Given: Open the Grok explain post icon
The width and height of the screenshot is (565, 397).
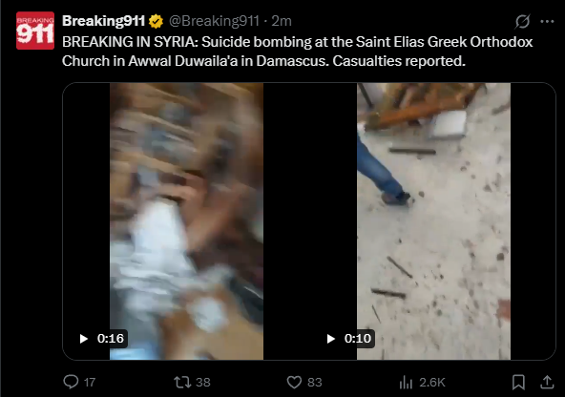Looking at the screenshot, I should [x=522, y=22].
